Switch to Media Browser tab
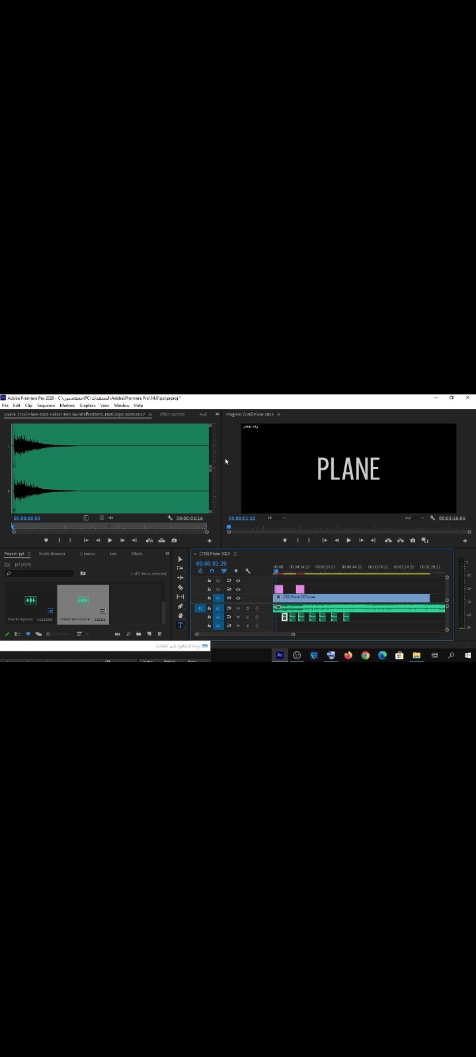Image resolution: width=476 pixels, height=1057 pixels. (52, 554)
